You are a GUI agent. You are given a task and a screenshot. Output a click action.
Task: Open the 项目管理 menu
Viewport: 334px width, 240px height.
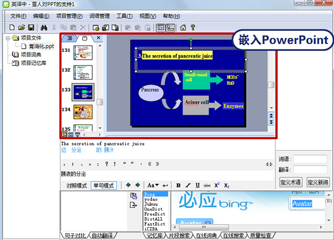(x=69, y=16)
